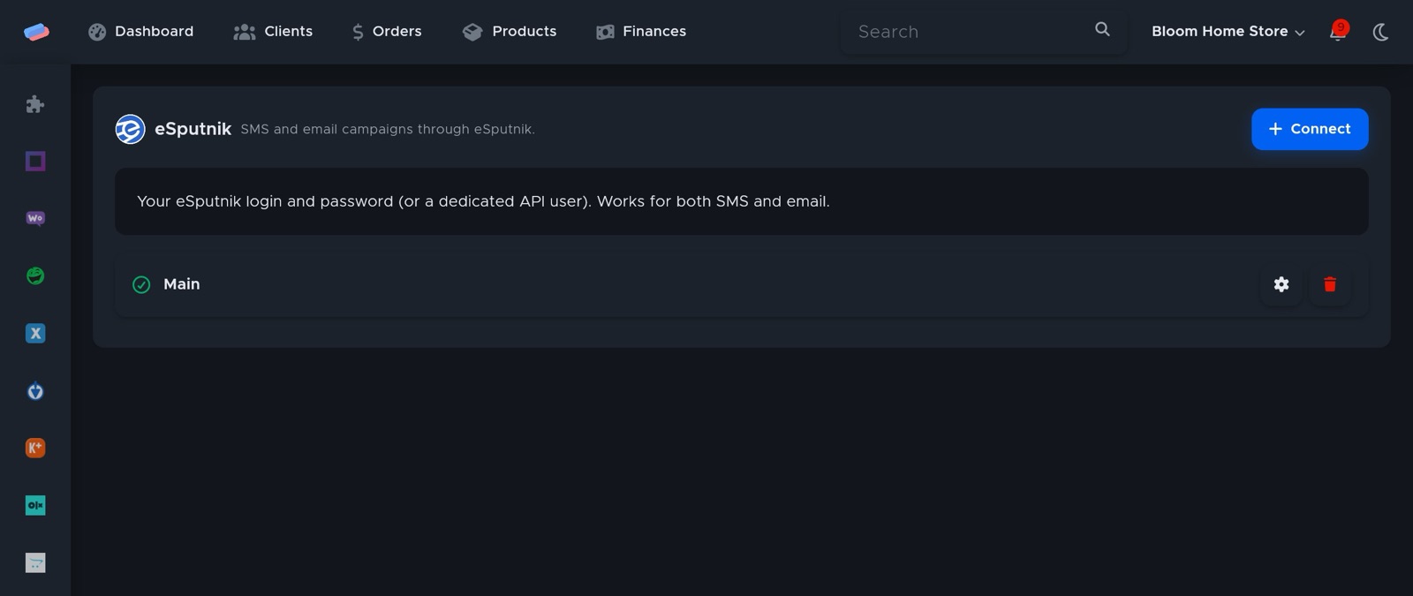Select the shopping cart integration in sidebar
This screenshot has height=596, width=1413.
coord(35,562)
